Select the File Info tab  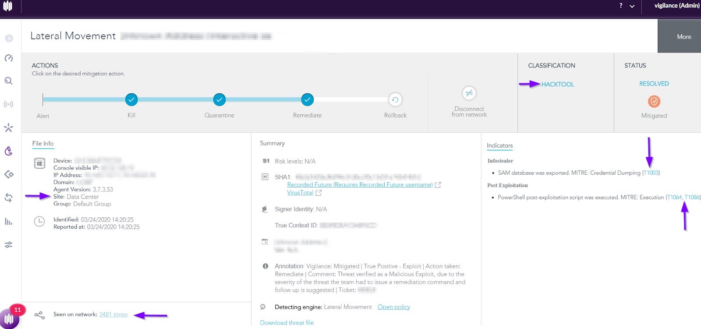(x=43, y=144)
